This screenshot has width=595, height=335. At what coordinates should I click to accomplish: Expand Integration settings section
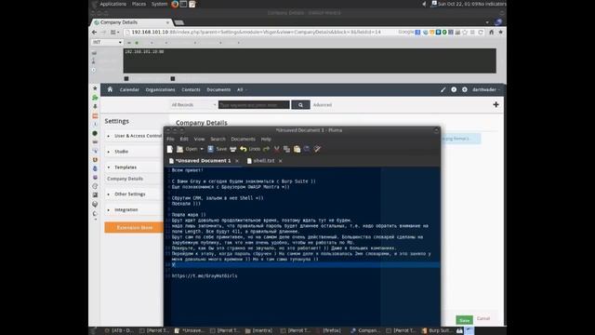click(134, 209)
